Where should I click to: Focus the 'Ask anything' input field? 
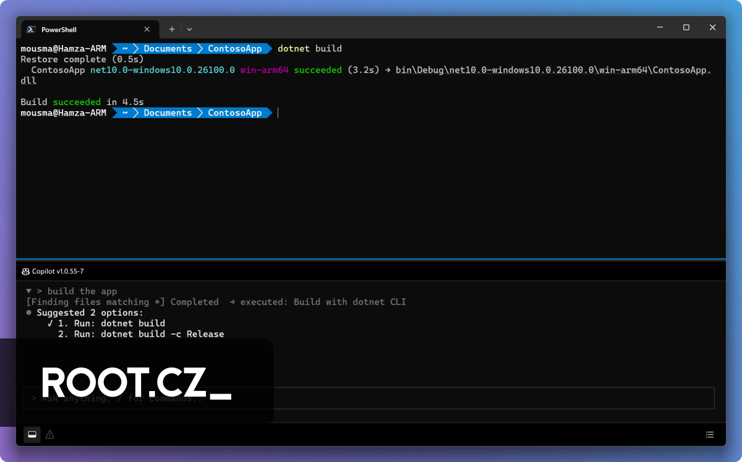[369, 398]
